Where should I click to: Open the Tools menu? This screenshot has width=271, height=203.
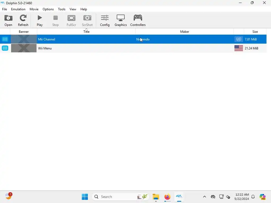[62, 9]
